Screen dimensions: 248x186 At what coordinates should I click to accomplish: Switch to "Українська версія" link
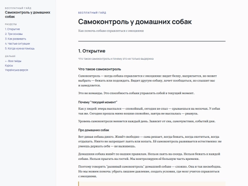17,70
